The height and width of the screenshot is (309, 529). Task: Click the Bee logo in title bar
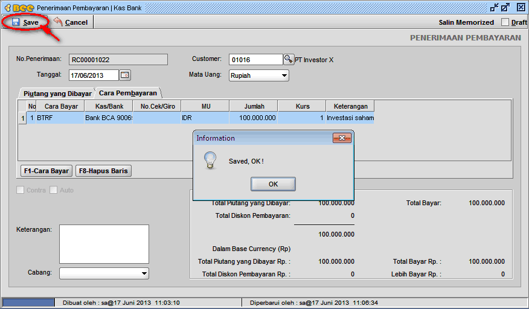click(19, 8)
